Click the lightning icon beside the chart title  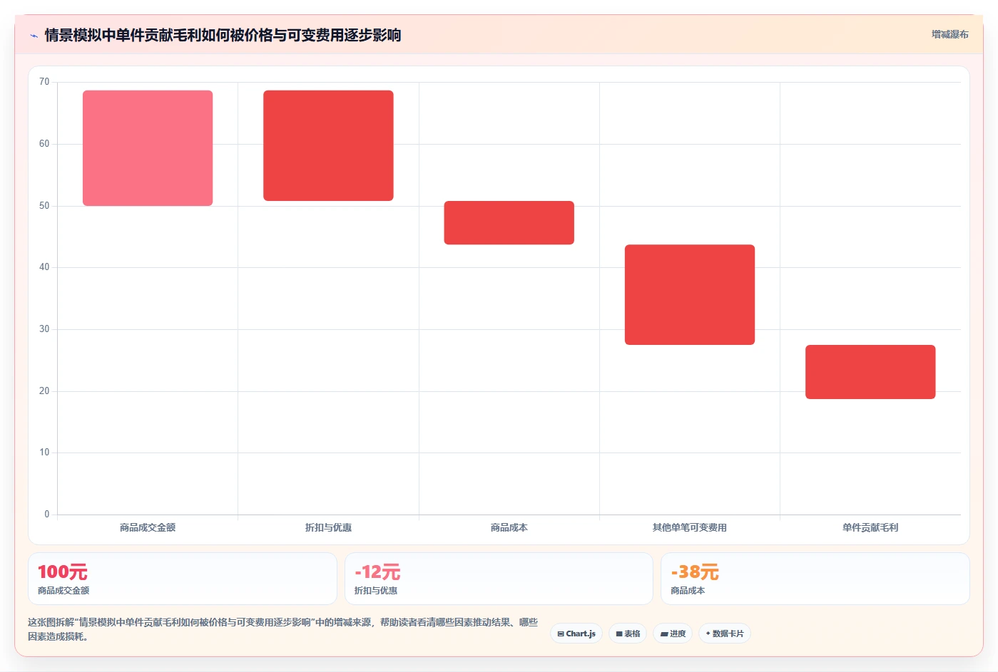click(34, 36)
